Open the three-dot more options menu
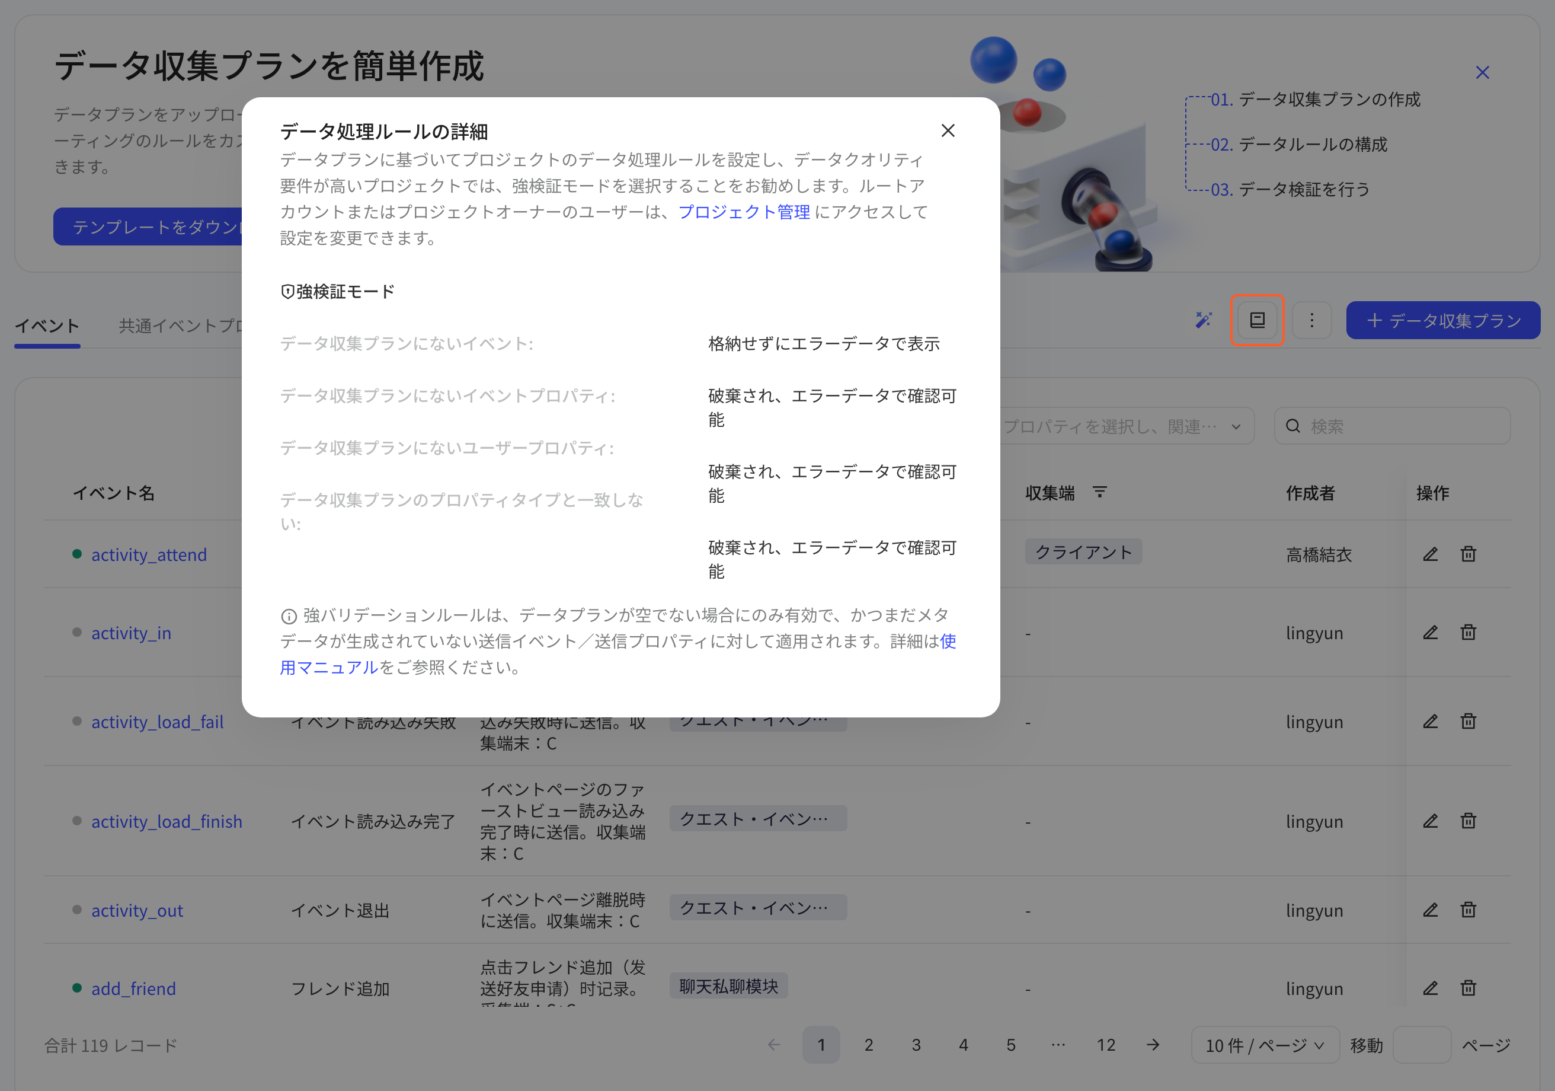 (x=1311, y=320)
